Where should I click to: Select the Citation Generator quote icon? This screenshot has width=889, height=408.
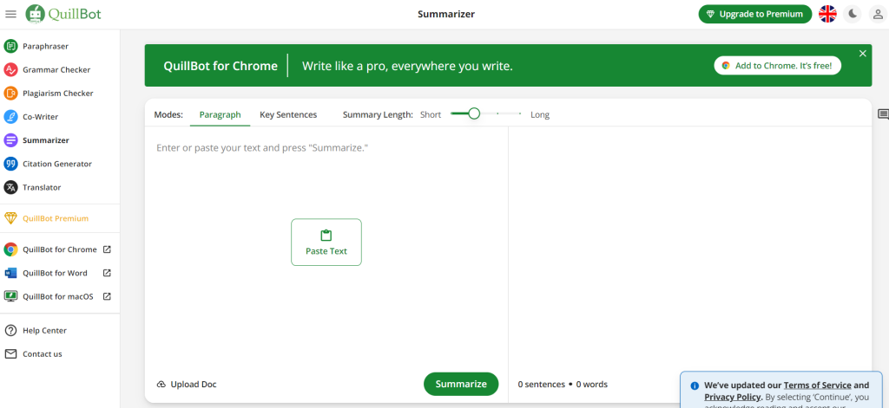(x=10, y=164)
